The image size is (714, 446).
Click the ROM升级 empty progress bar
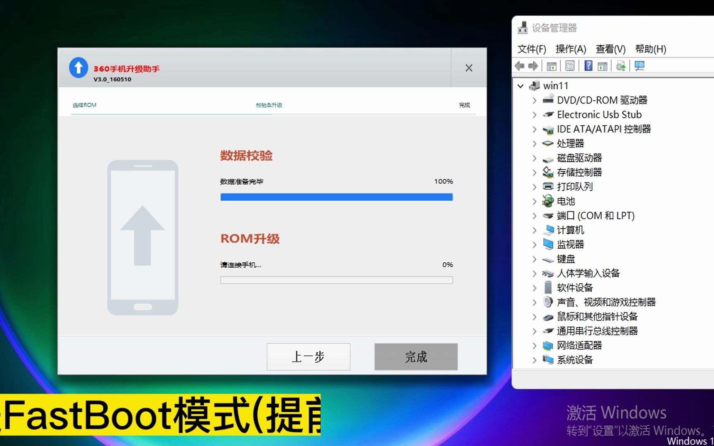coord(336,280)
